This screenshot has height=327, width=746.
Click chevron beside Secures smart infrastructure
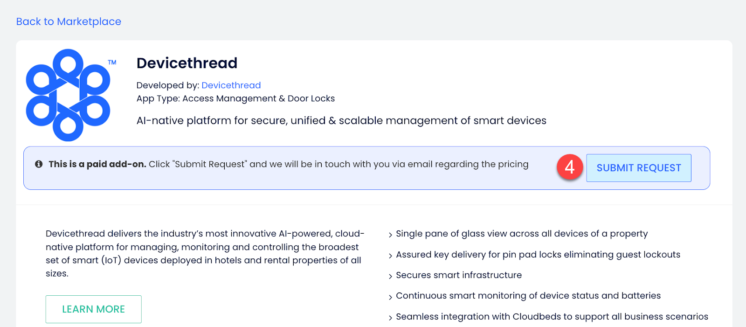pos(390,276)
